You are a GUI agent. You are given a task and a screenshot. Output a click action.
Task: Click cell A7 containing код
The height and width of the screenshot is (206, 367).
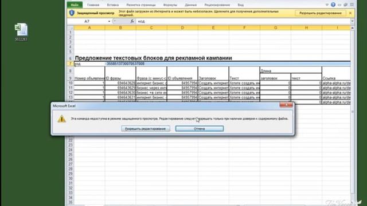(x=89, y=64)
